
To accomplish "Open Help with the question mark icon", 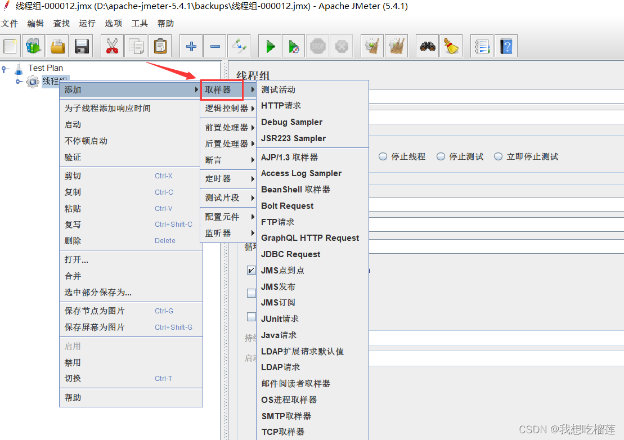I will click(506, 46).
